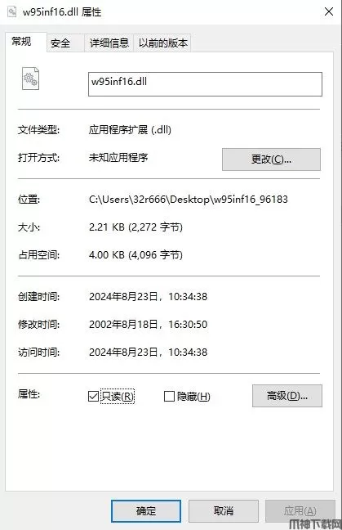Open the 以前的版本 tab
Image resolution: width=342 pixels, height=530 pixels.
click(163, 43)
